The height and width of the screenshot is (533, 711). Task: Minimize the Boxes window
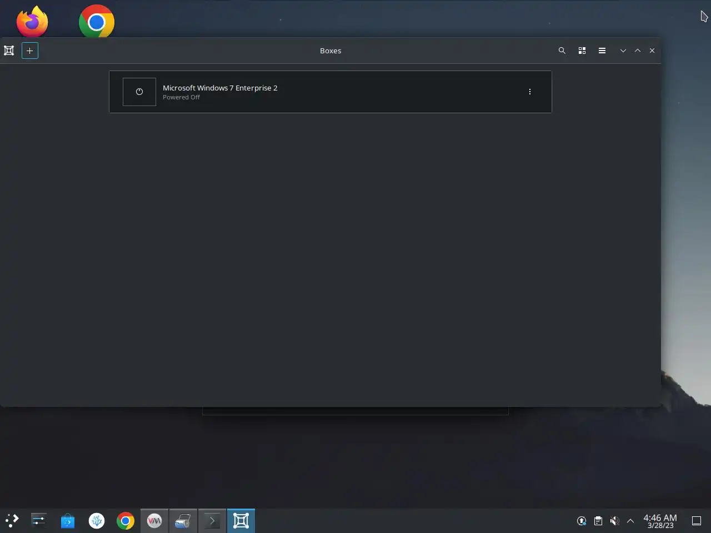[x=623, y=51]
